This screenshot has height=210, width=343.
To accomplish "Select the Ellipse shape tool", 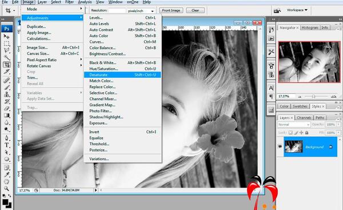I will [x=6, y=159].
